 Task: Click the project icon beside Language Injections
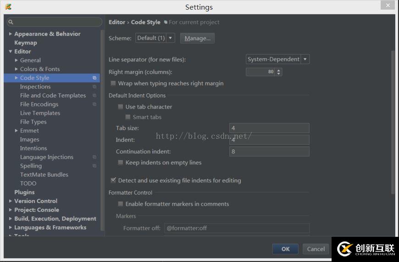click(94, 157)
